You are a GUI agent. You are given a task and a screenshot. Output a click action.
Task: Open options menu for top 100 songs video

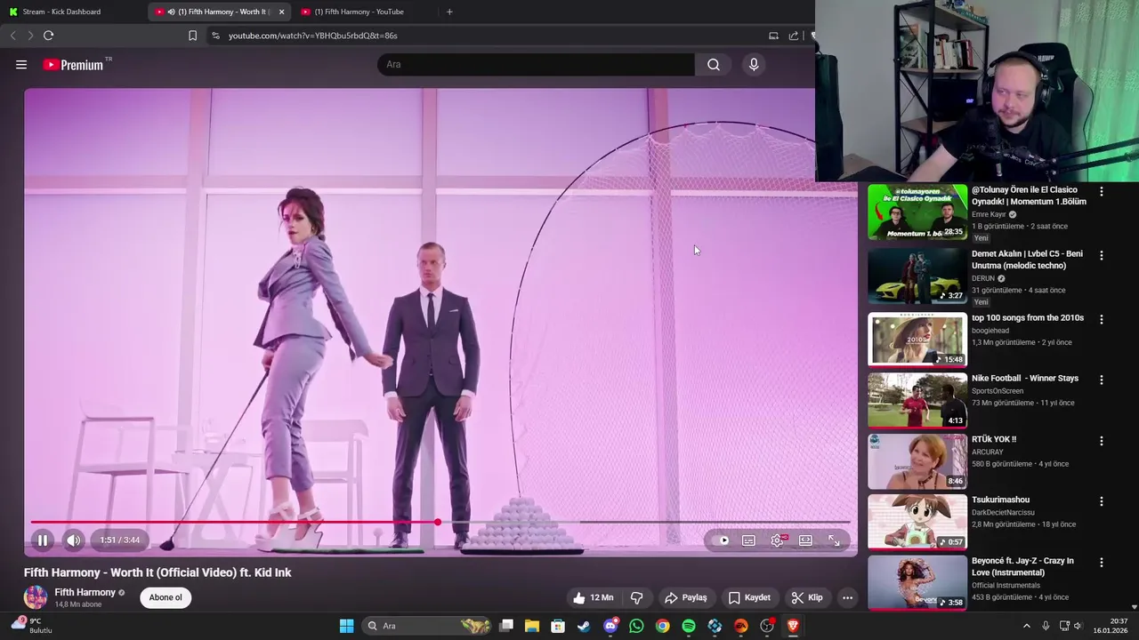[x=1102, y=319]
